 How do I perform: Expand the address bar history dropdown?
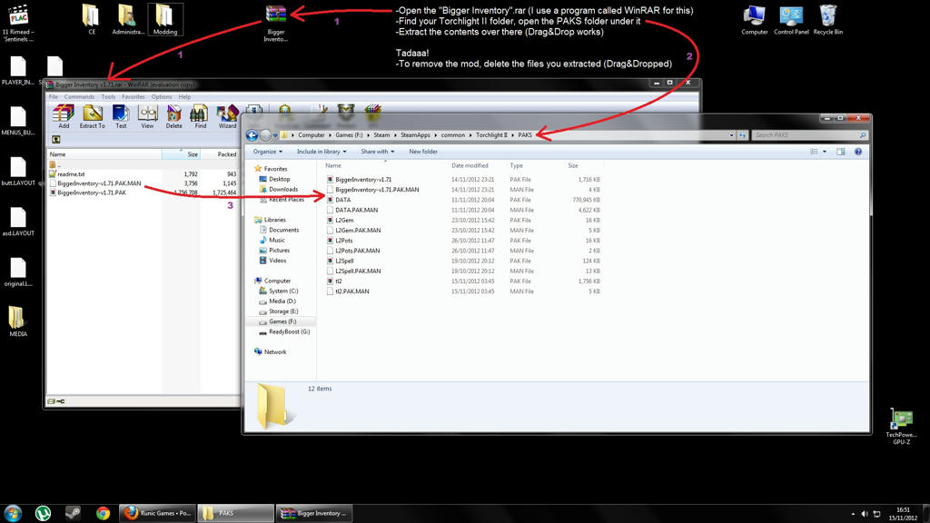(x=731, y=135)
